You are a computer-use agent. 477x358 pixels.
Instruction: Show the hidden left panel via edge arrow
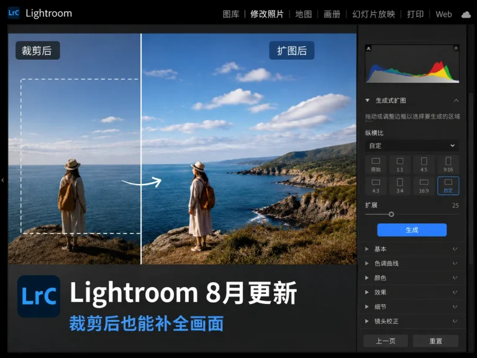pos(2,180)
